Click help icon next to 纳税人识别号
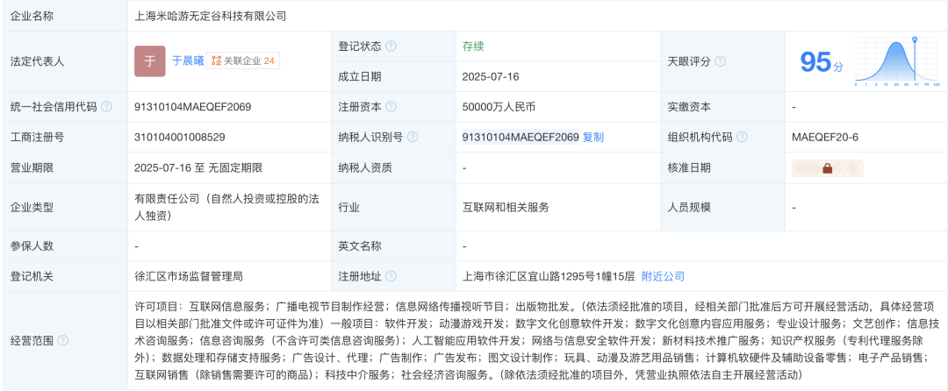Viewport: 948px width, 391px height. [413, 137]
